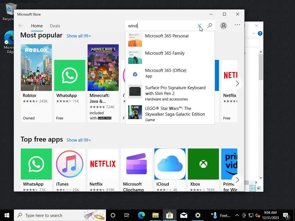Clear the search box text with X
The width and height of the screenshot is (295, 221).
[199, 26]
